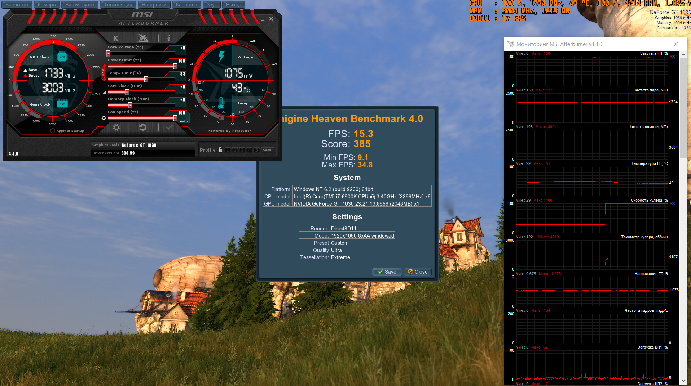Viewport: 691px width, 386px height.
Task: Toggle the Link button between power and temp
Action: (x=103, y=73)
